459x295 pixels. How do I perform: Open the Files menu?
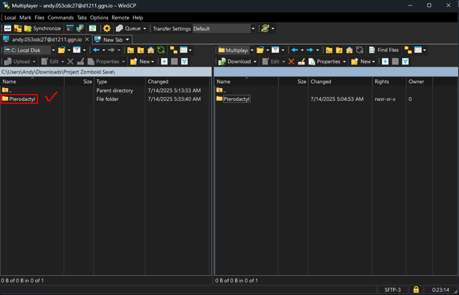click(x=39, y=17)
